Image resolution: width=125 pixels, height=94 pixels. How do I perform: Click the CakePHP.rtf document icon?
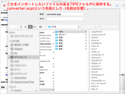[89, 32]
